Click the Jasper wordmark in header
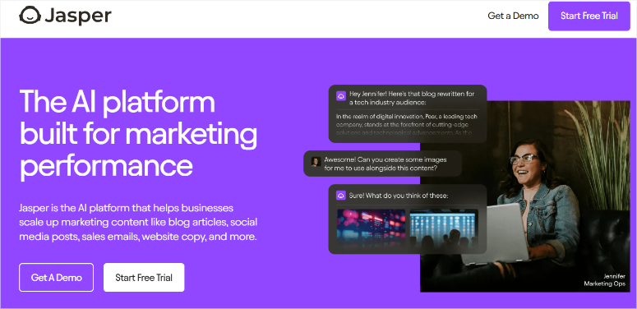Viewport: 637px width, 309px height. pyautogui.click(x=78, y=16)
